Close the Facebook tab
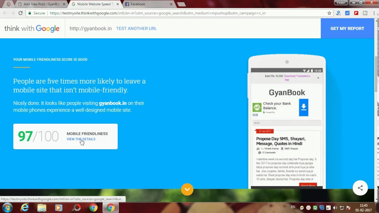 click(x=171, y=4)
